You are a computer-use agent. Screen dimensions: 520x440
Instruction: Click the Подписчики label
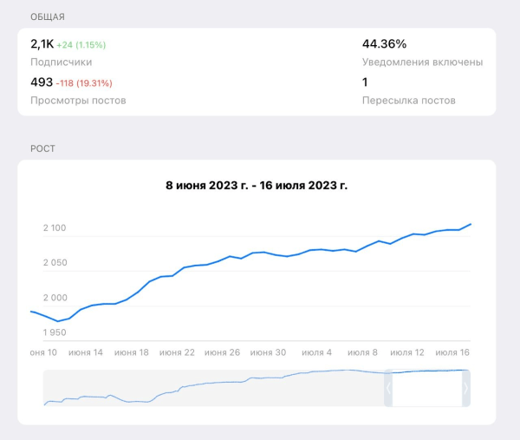[x=61, y=62]
